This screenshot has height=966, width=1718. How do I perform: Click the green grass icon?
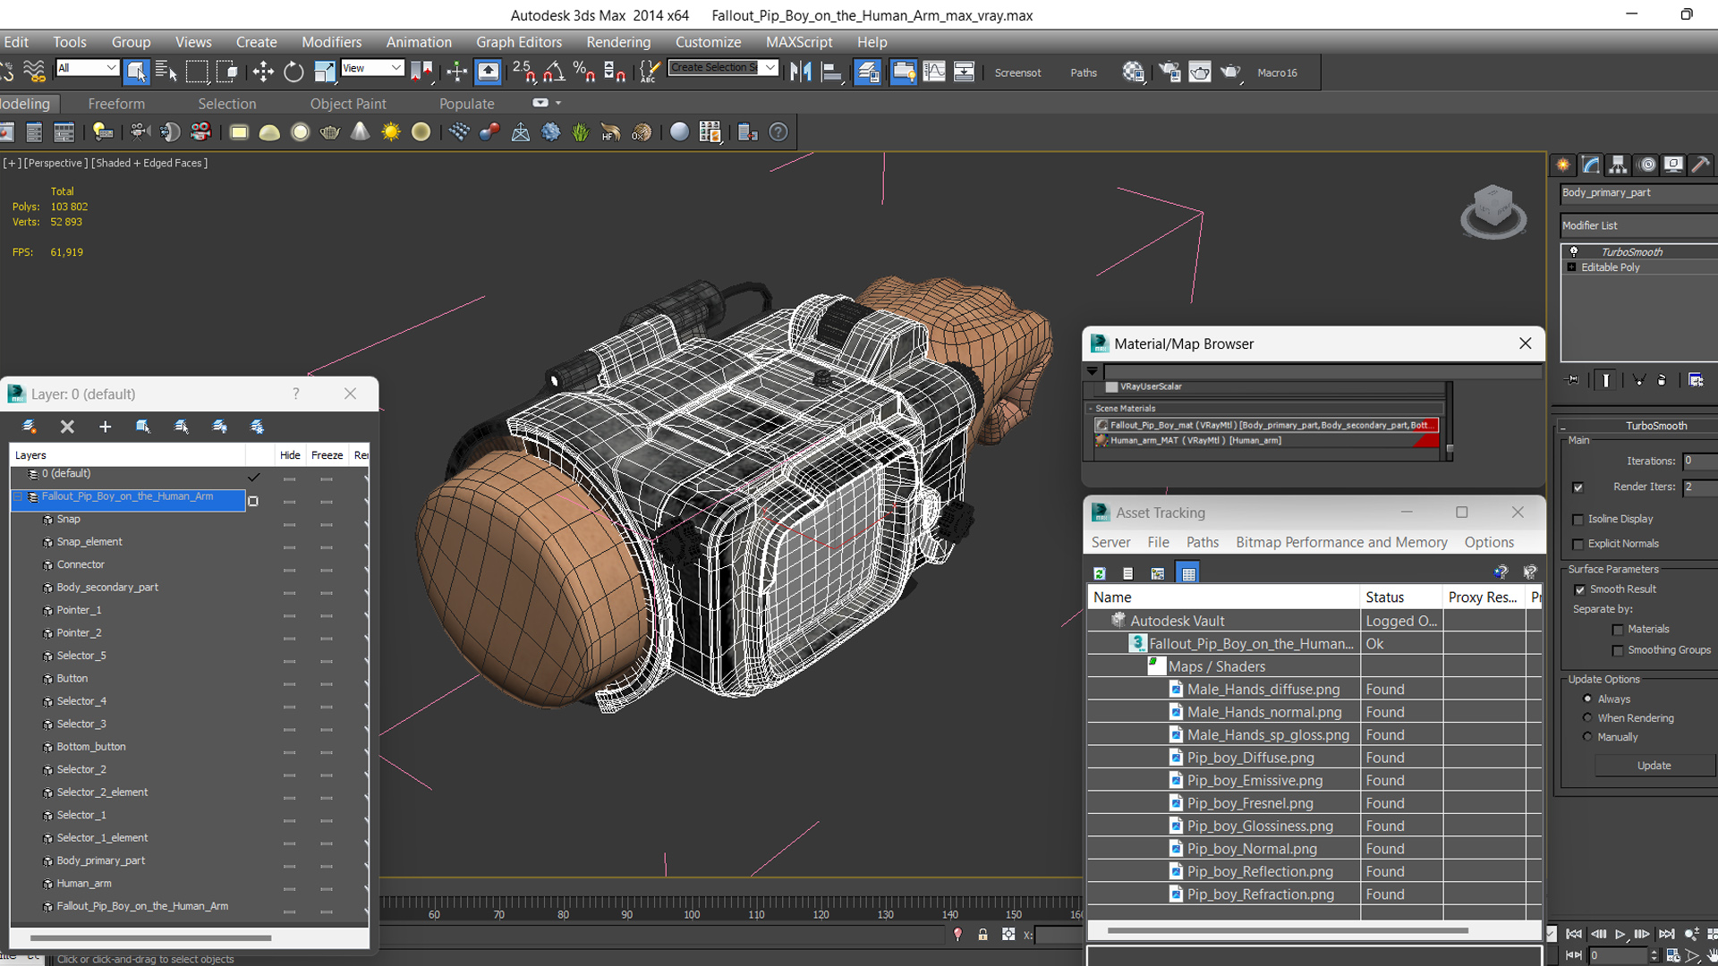(x=581, y=132)
